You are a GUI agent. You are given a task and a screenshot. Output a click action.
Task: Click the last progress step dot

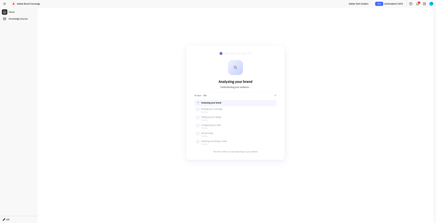[250, 53]
